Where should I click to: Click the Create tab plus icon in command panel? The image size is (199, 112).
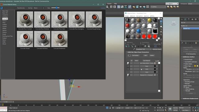click(182, 19)
